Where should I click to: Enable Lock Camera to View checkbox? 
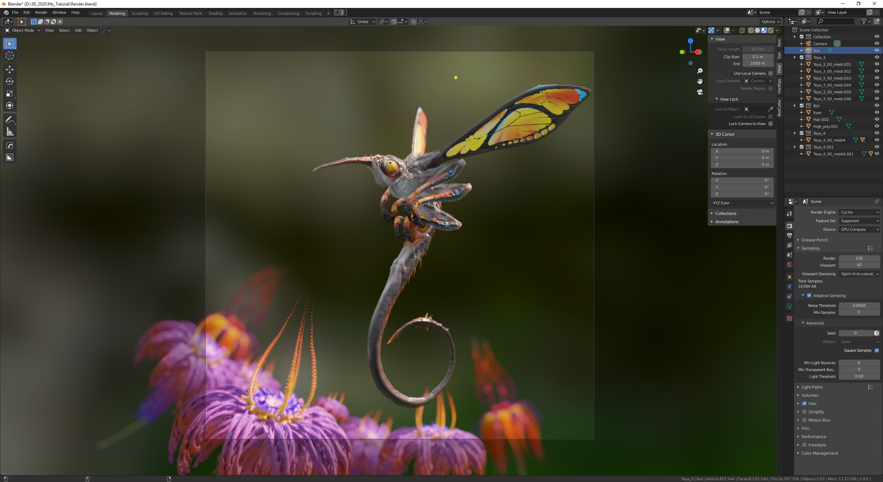[x=771, y=124]
